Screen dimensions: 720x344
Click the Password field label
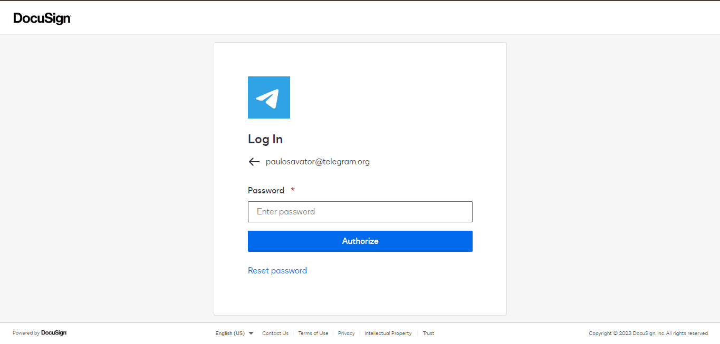[266, 191]
